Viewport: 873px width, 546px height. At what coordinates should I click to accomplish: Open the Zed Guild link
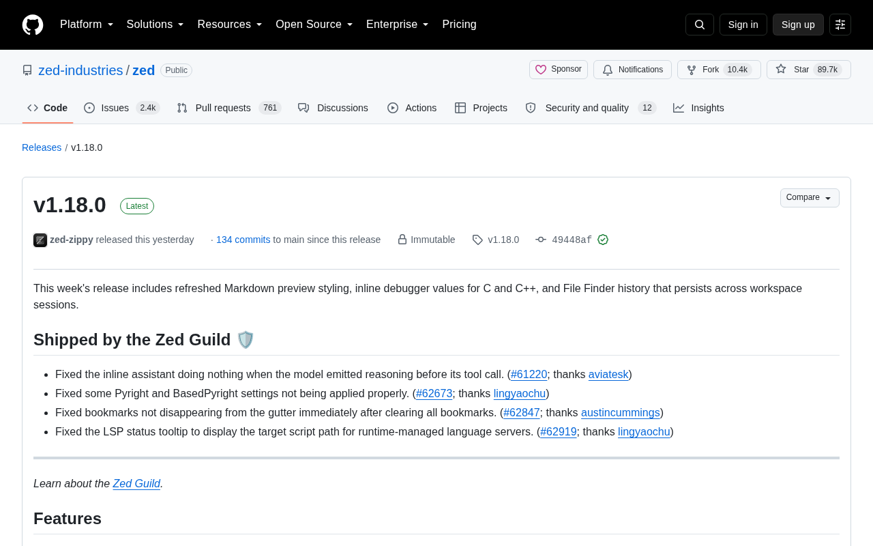[x=136, y=484]
